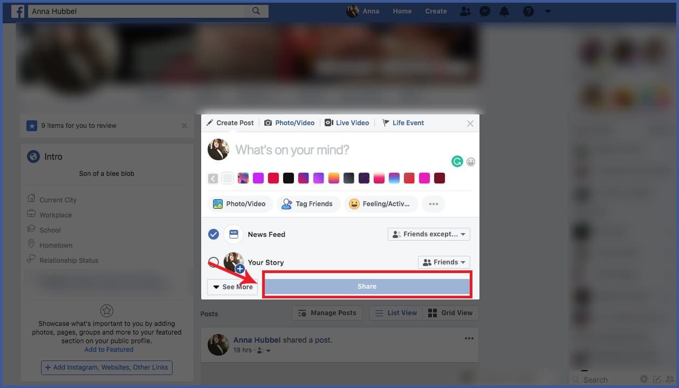Switch to Grid View
Screen dimensions: 679x388
pos(451,313)
